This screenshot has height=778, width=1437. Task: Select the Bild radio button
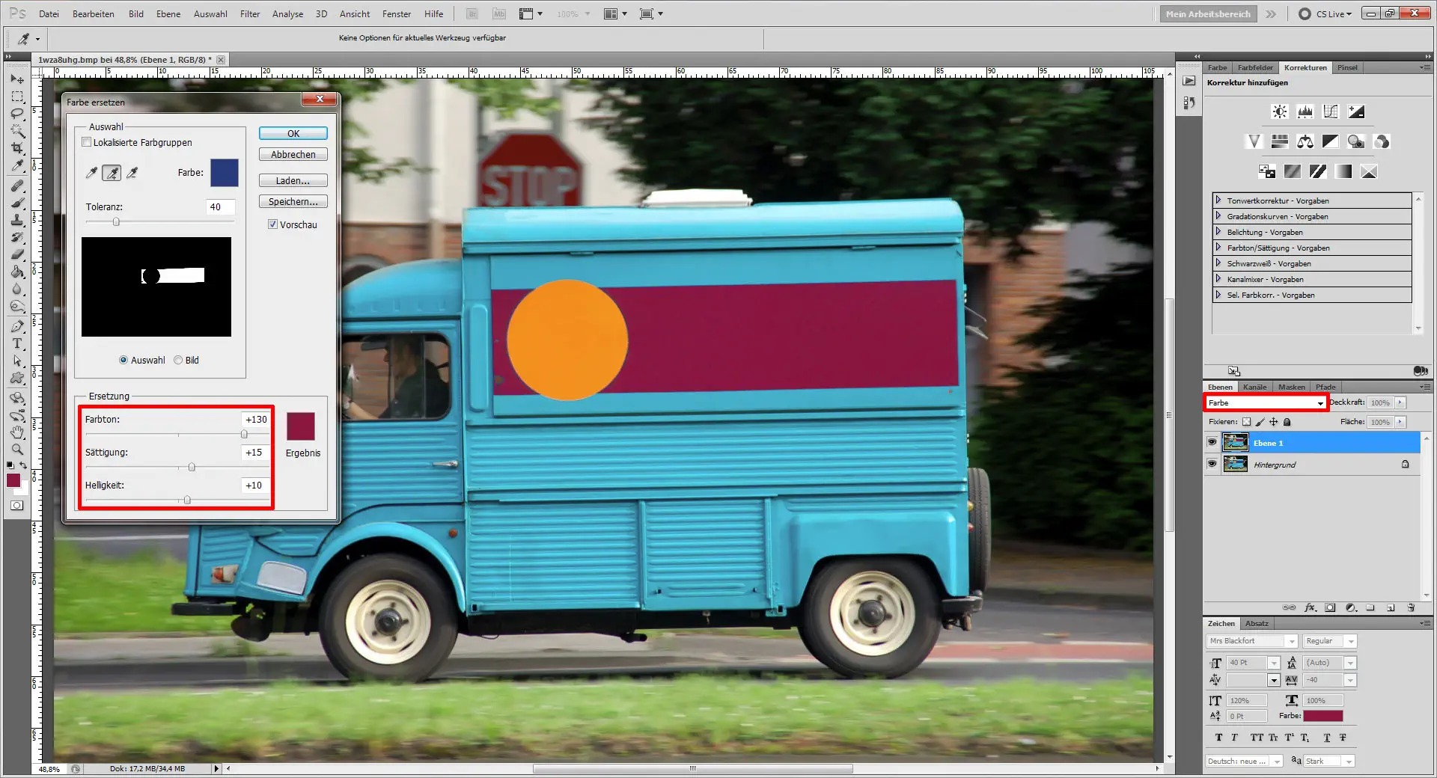[178, 360]
